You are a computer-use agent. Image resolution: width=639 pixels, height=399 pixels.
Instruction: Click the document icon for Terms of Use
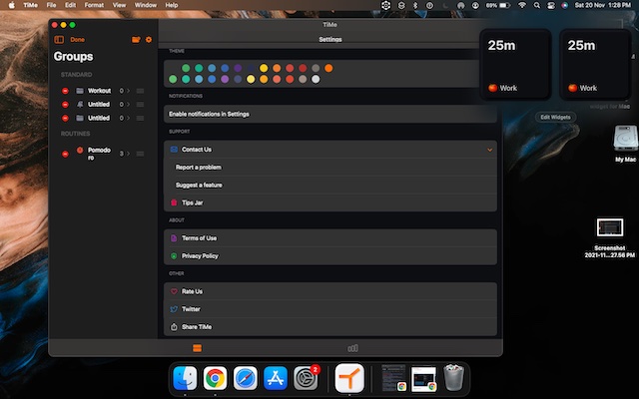(x=174, y=238)
